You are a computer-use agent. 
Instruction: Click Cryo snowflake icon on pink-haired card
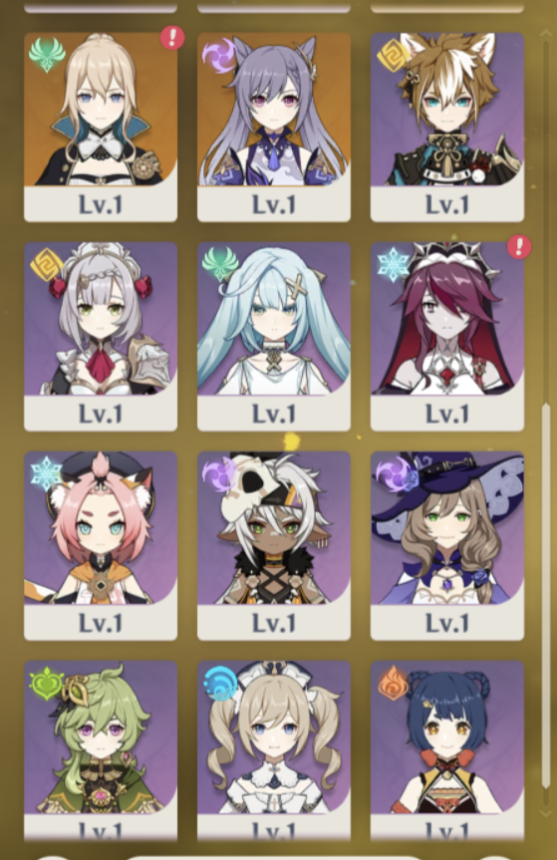tap(46, 472)
